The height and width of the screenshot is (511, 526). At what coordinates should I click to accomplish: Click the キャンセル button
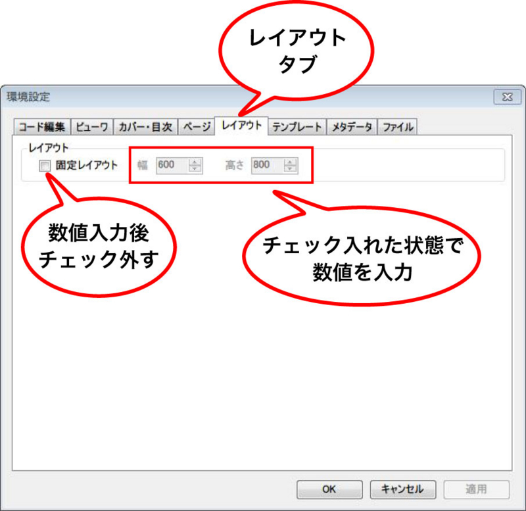click(x=403, y=489)
